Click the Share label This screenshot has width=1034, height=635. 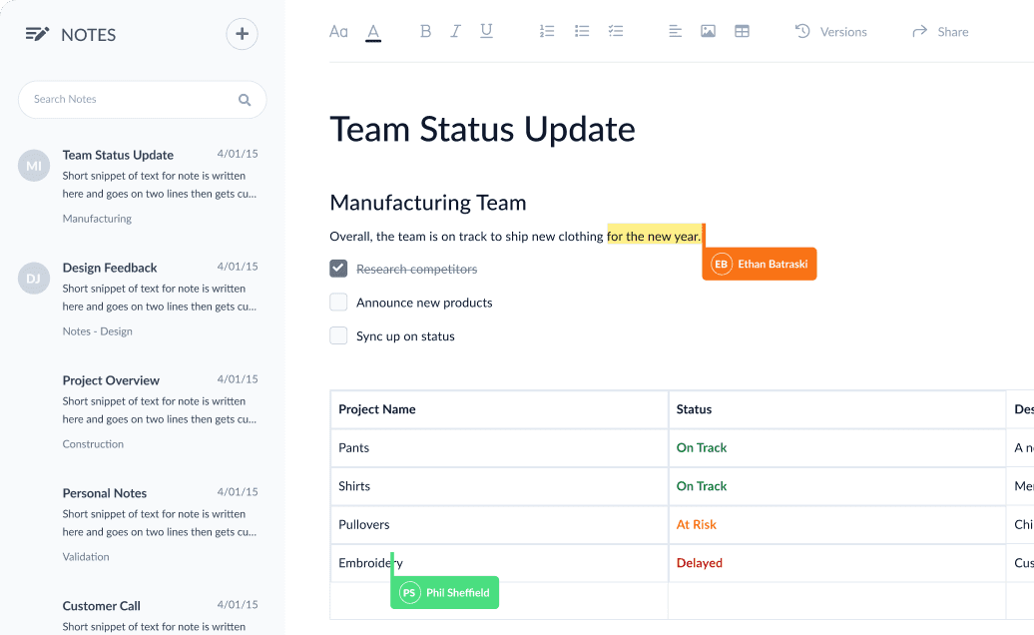[953, 32]
